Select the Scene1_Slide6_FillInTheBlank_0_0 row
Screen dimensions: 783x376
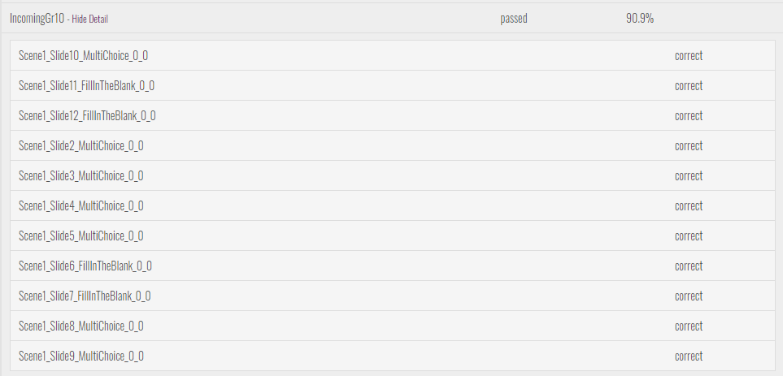[x=393, y=266]
